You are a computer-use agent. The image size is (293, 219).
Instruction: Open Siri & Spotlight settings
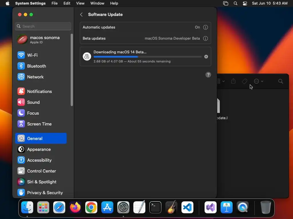tap(41, 182)
